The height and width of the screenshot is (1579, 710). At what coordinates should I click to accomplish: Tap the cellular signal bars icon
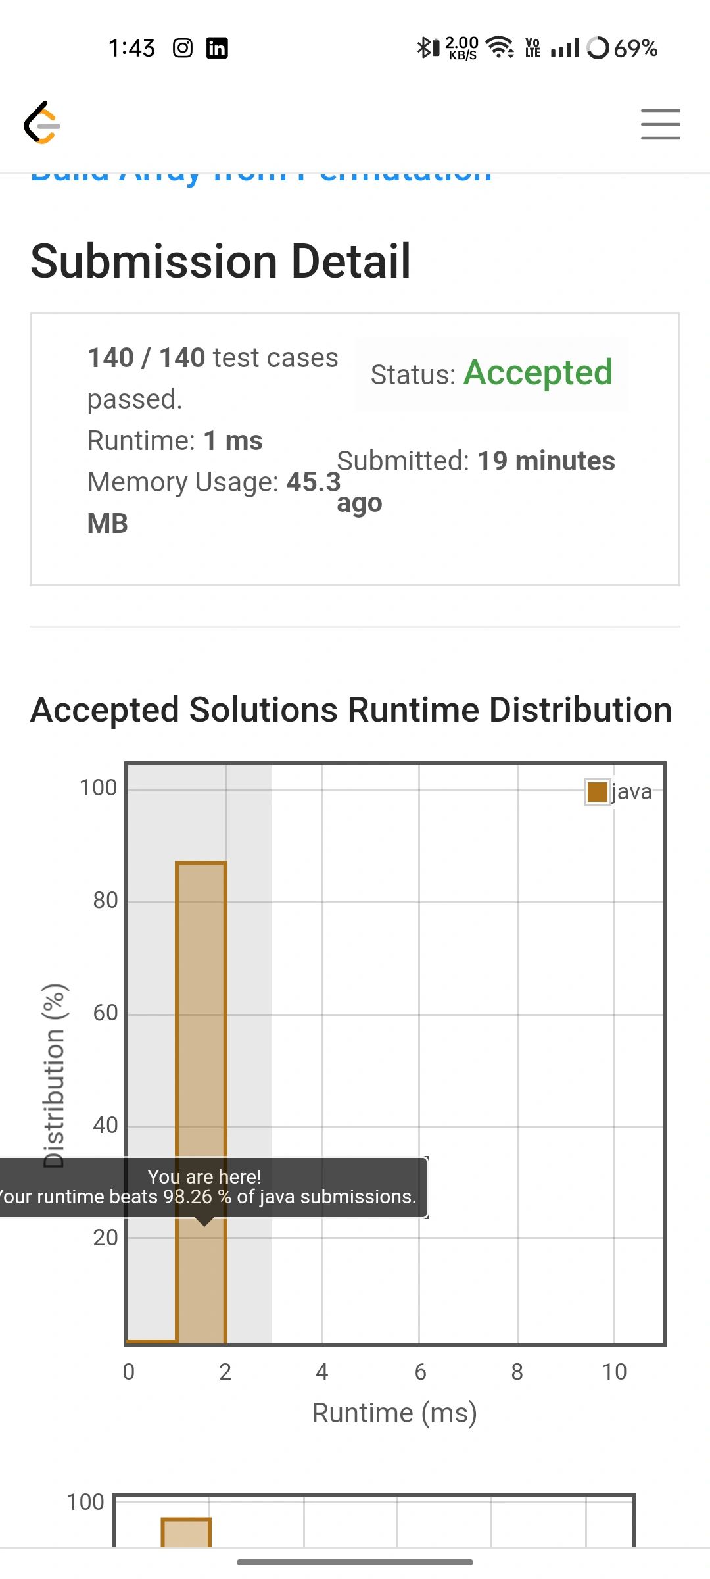[x=565, y=47]
